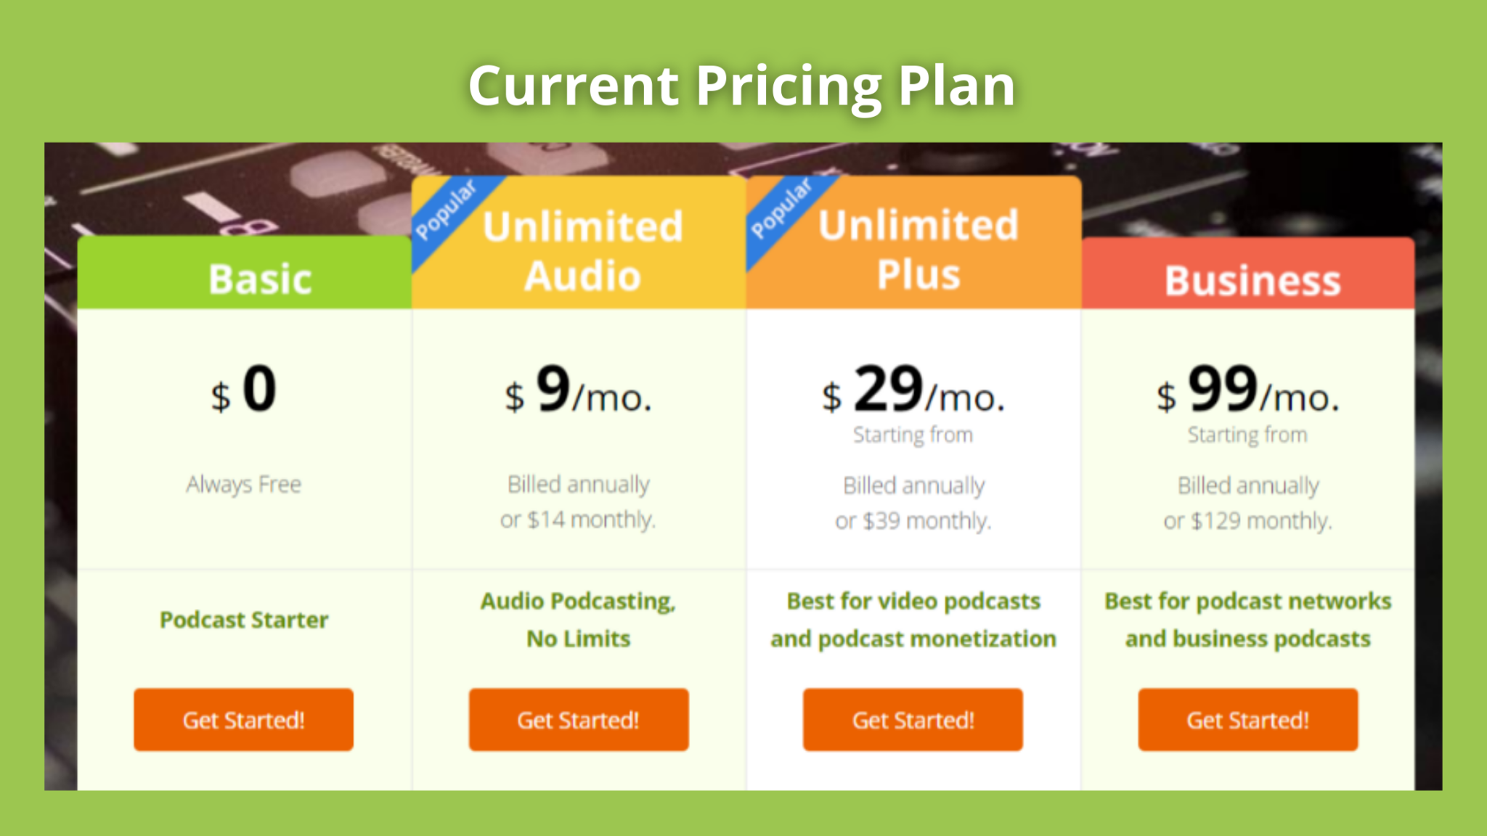The image size is (1487, 836).
Task: Click the $99/mo. price
Action: click(x=1247, y=392)
